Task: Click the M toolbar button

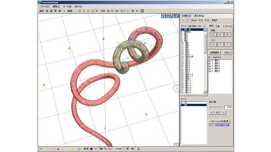Action: click(x=137, y=11)
